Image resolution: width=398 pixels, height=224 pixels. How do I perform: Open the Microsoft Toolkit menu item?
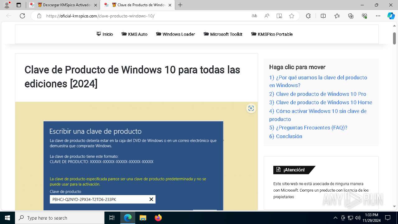point(223,34)
